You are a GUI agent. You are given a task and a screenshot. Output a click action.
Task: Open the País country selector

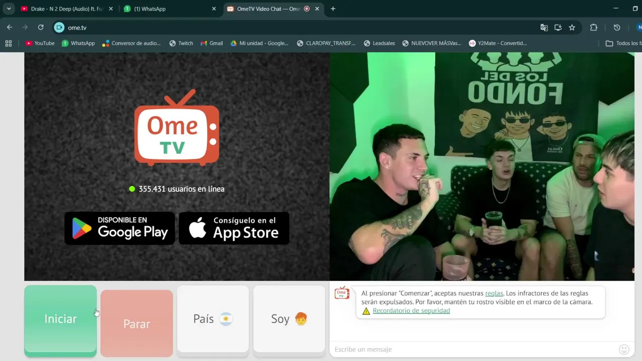[213, 319]
